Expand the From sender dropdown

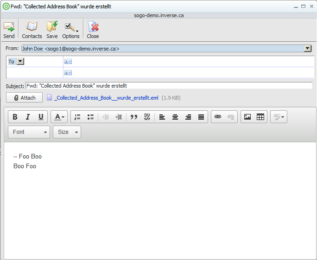click(x=307, y=48)
